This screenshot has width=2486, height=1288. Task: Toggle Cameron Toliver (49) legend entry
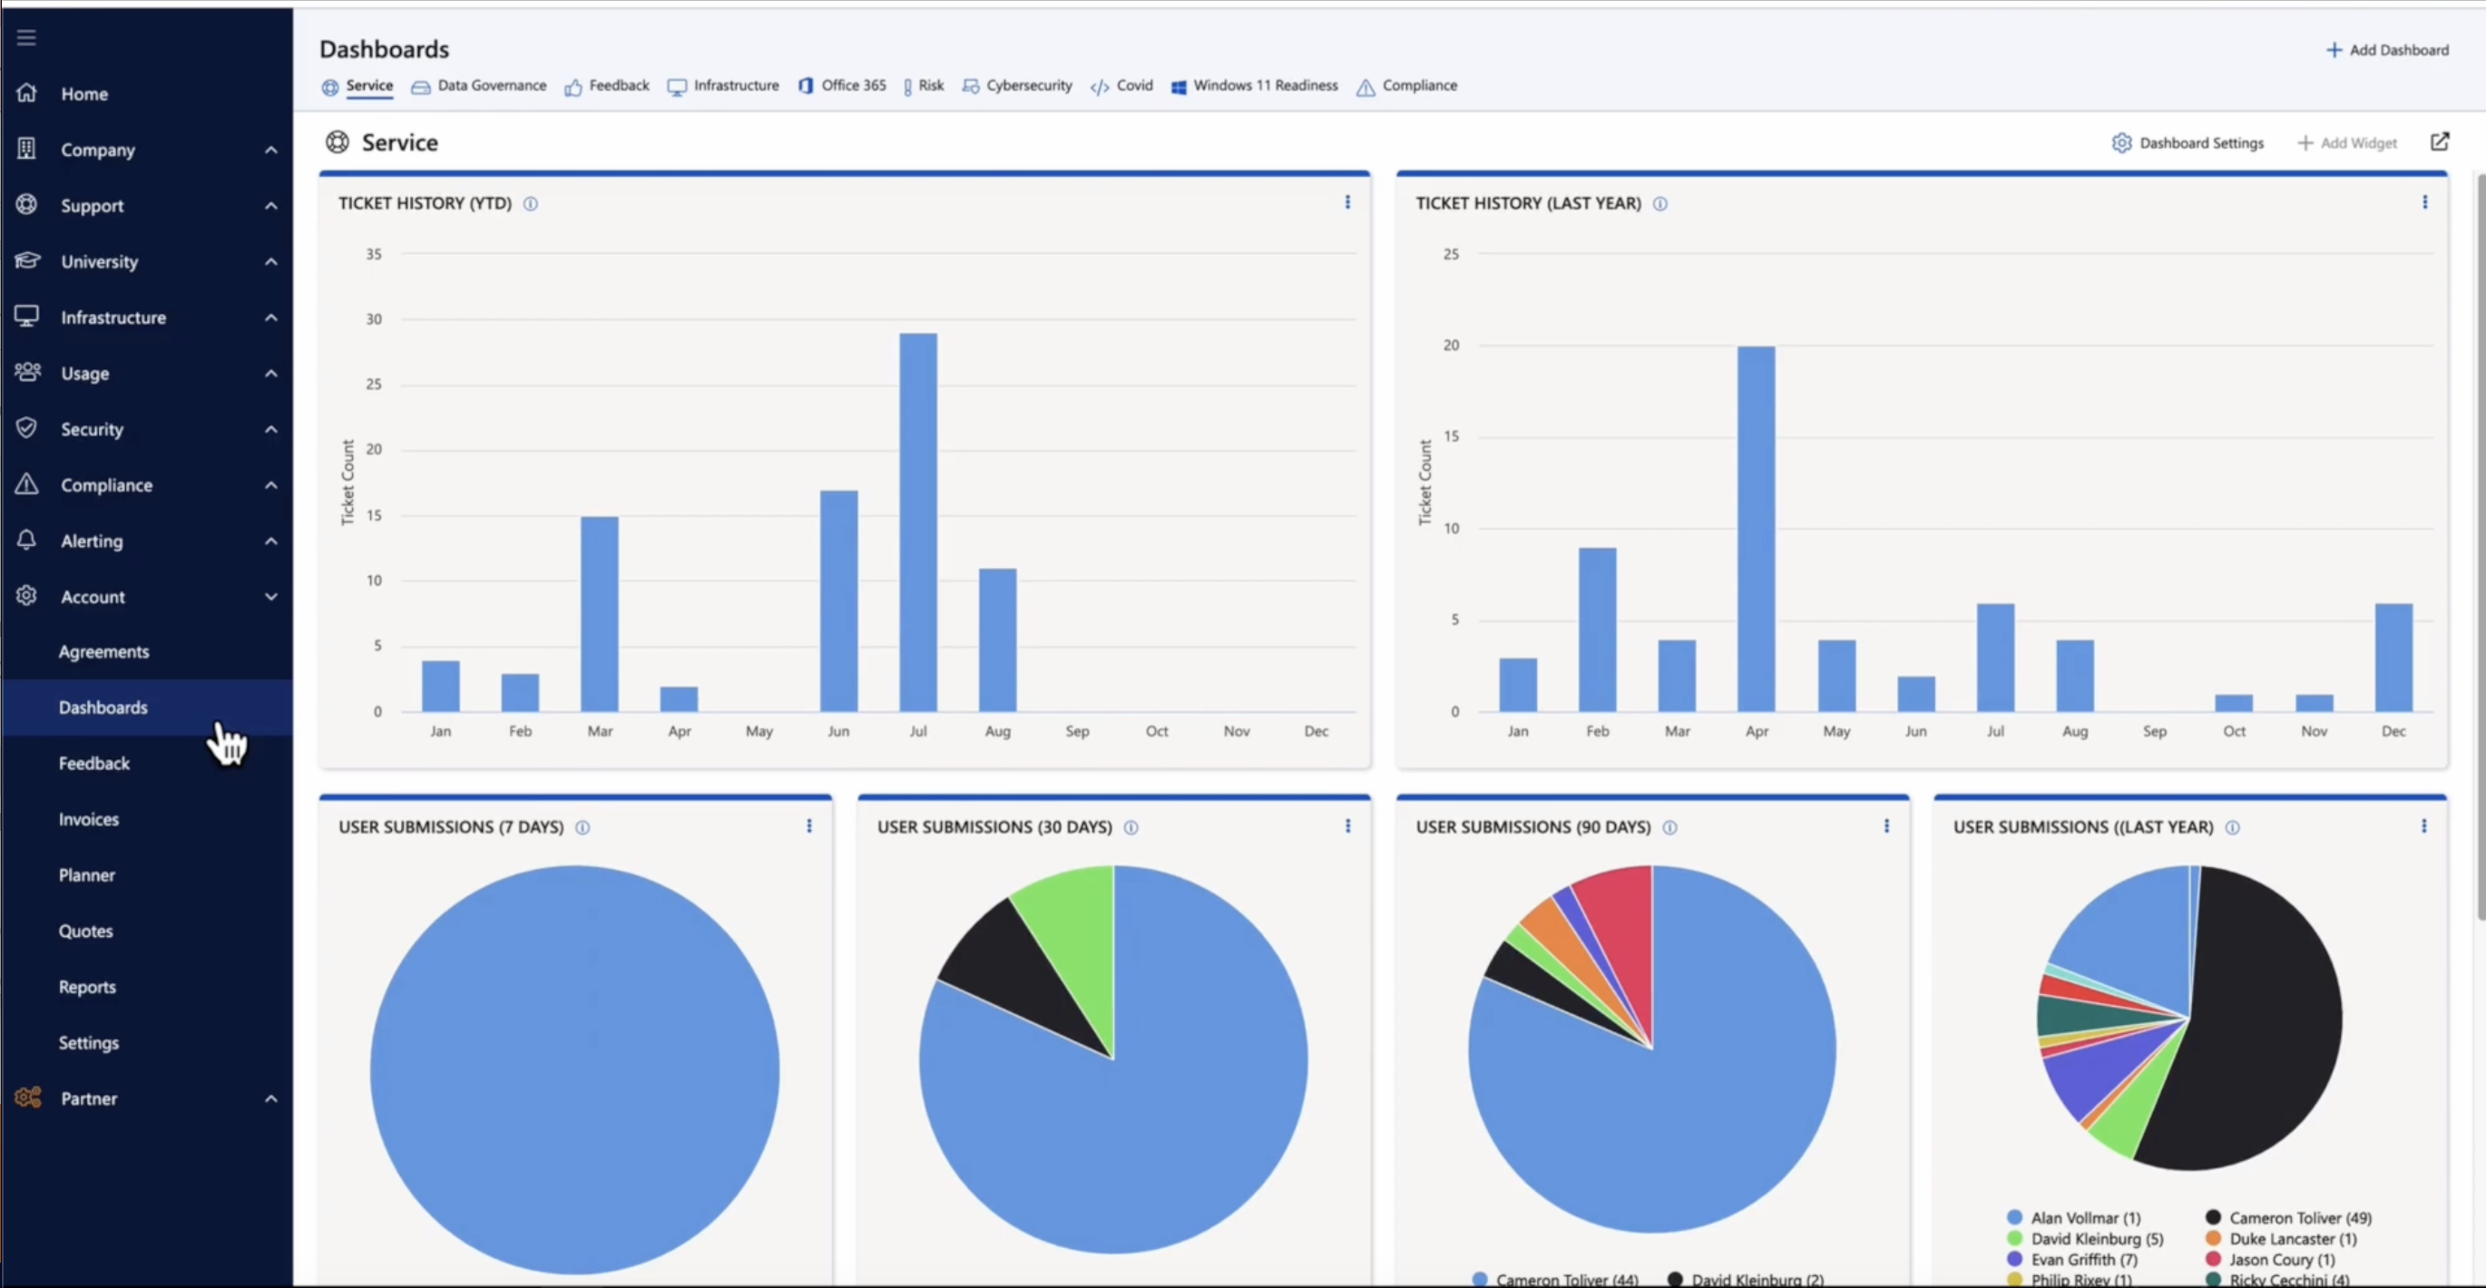[x=2300, y=1217]
